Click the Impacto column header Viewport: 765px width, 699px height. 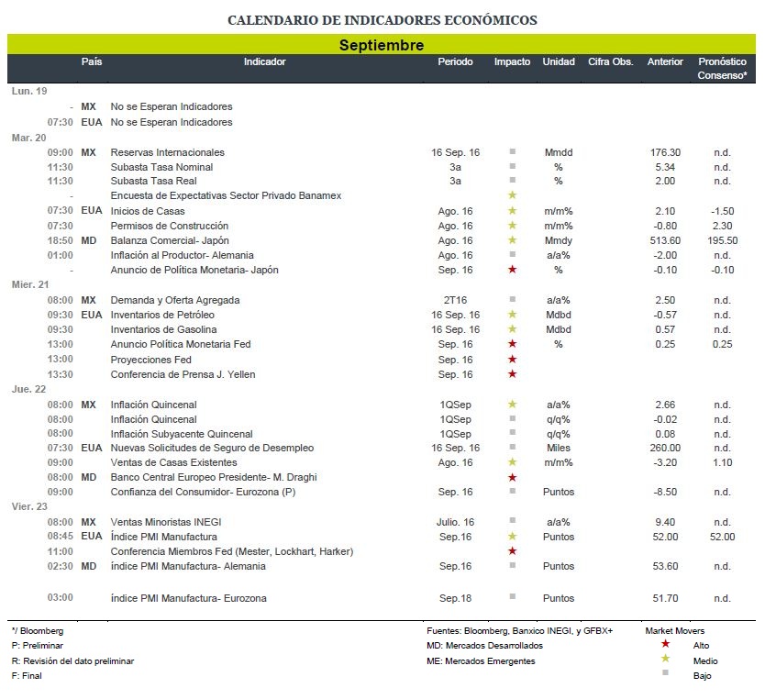pos(512,62)
